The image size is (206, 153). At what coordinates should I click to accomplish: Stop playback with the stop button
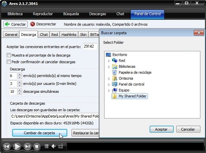pos(37,146)
